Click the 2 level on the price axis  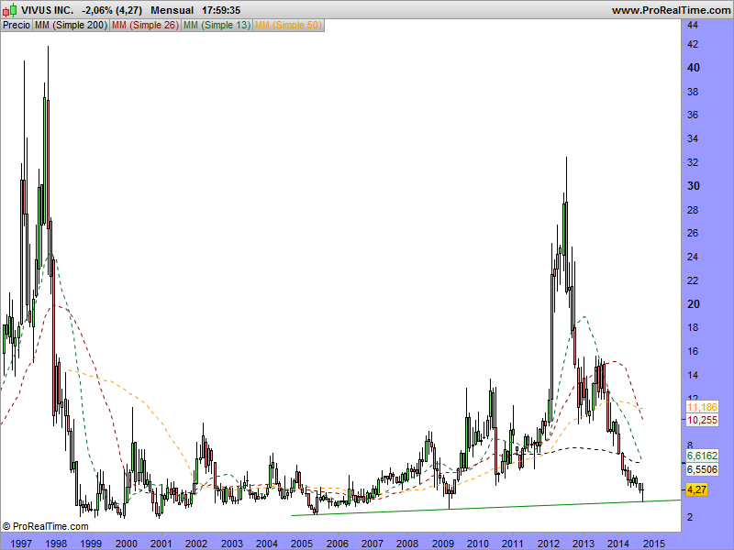point(690,517)
